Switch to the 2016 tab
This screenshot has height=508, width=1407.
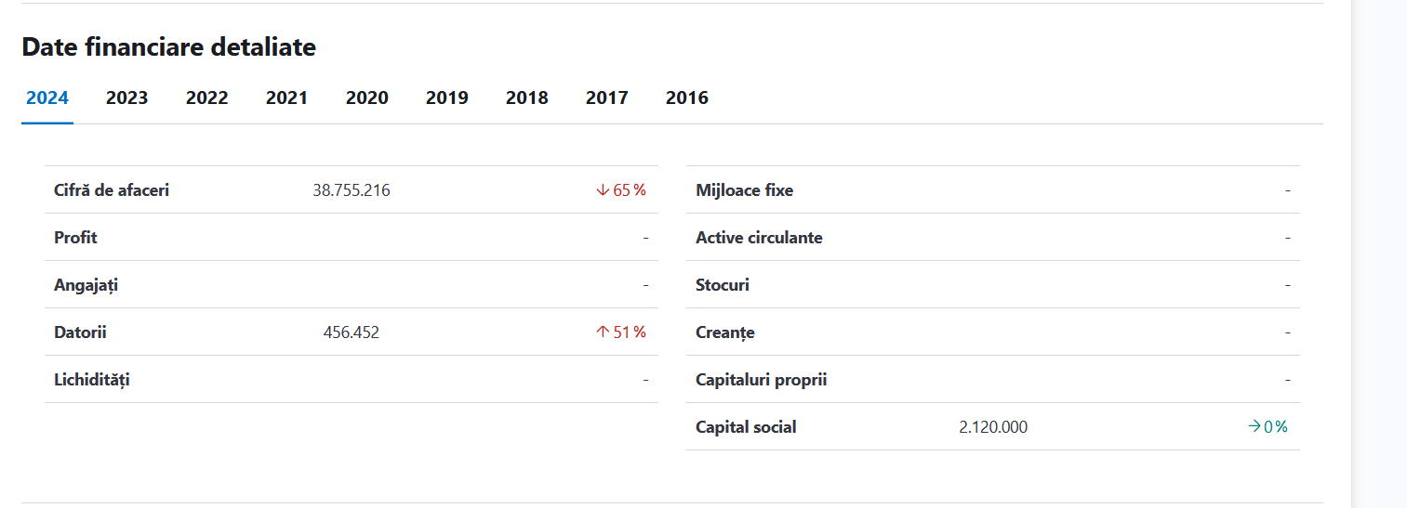[x=686, y=98]
